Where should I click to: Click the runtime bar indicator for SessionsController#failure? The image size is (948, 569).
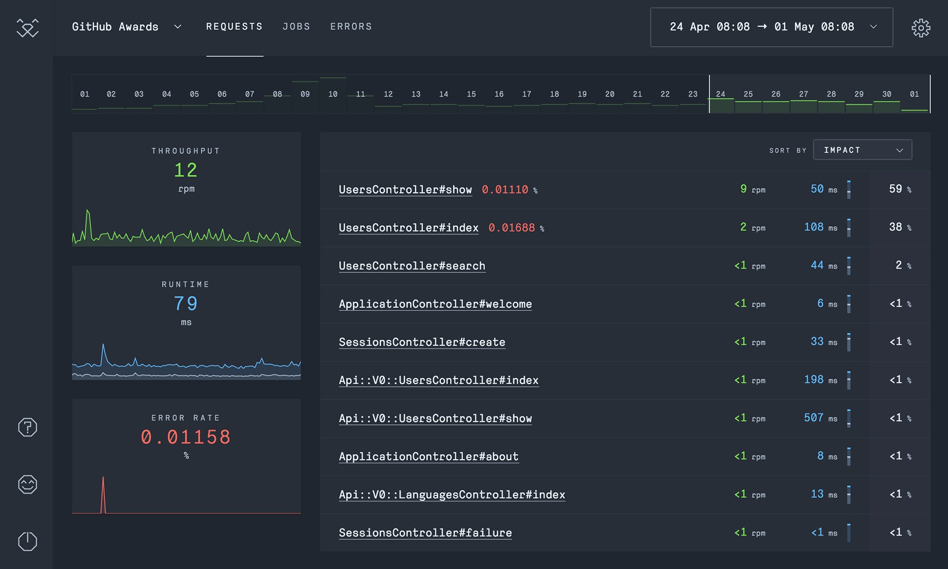849,533
